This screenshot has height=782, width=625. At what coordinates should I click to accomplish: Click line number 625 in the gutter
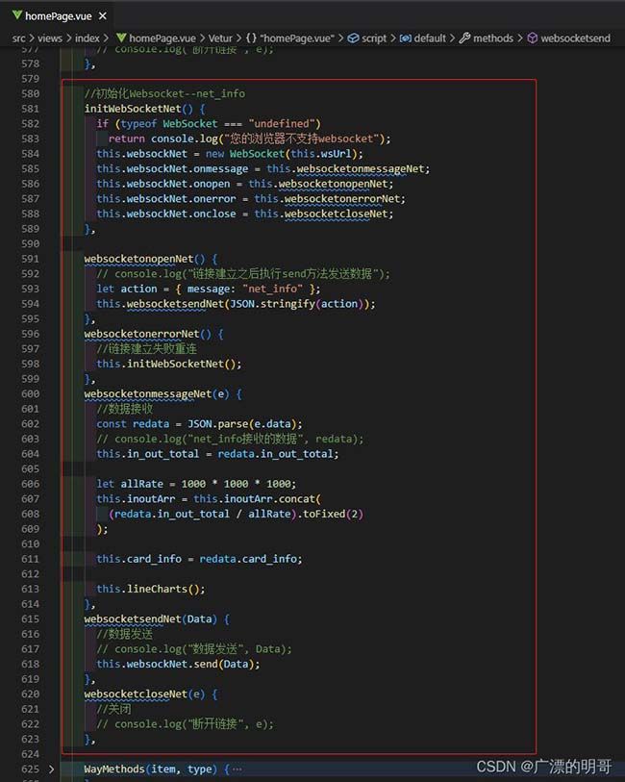[x=29, y=769]
